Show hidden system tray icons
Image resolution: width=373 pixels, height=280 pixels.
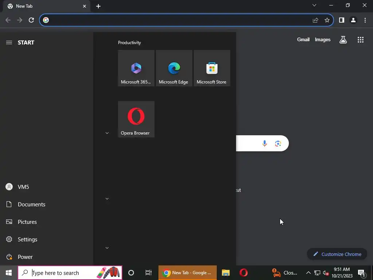pyautogui.click(x=308, y=273)
